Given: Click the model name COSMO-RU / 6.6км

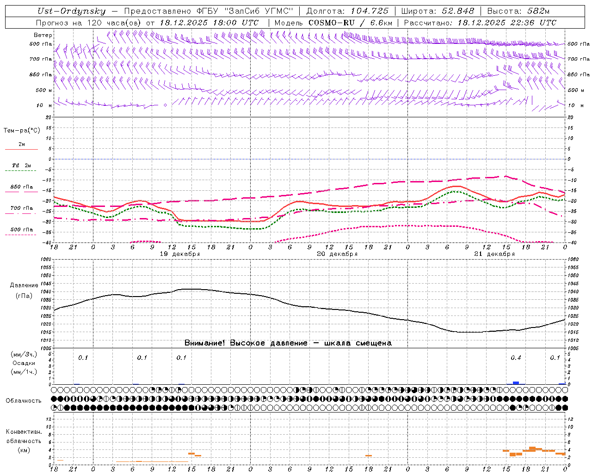Looking at the screenshot, I should coord(350,23).
